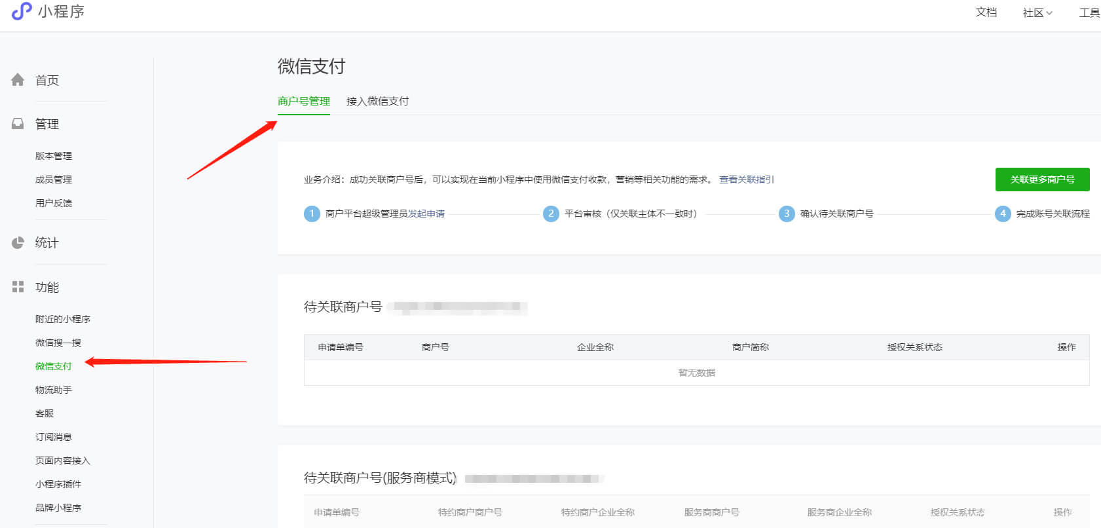Click the pie chart icon beside 统计
The width and height of the screenshot is (1101, 528).
pyautogui.click(x=18, y=242)
